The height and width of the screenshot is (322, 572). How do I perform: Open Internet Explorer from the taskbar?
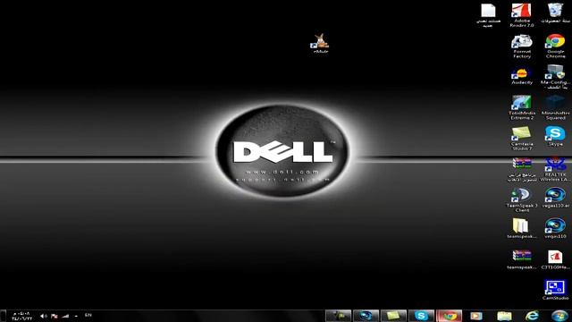click(532, 316)
